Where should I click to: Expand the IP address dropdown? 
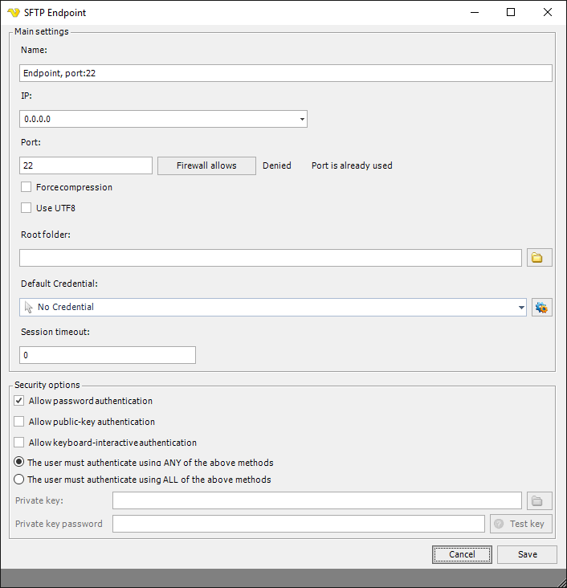(302, 120)
